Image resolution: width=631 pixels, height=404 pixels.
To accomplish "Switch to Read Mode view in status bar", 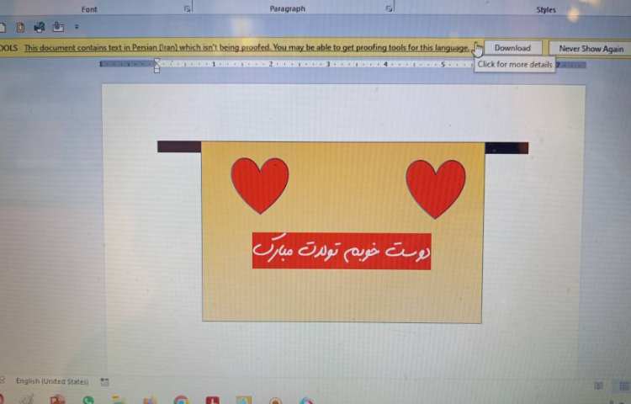I will [x=599, y=385].
